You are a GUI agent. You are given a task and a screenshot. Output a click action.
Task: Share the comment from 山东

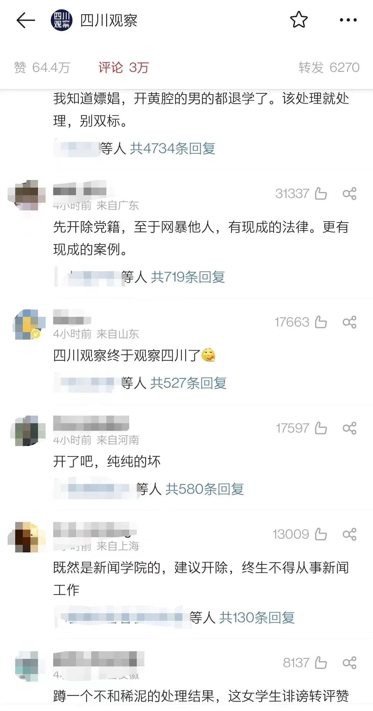350,322
